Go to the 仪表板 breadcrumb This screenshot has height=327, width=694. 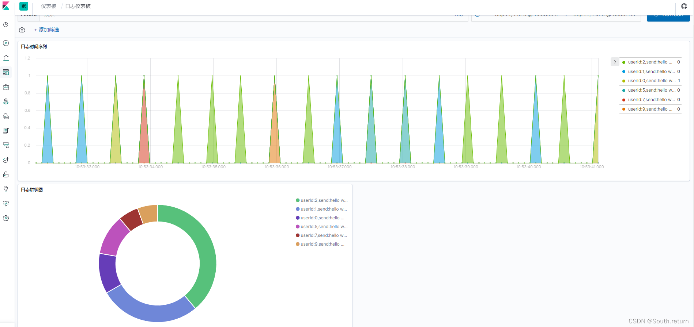tap(49, 6)
